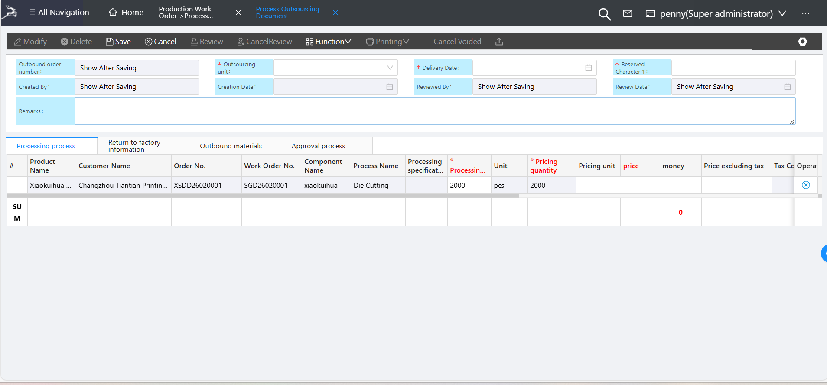Open the Function dropdown menu
The width and height of the screenshot is (827, 385).
328,42
